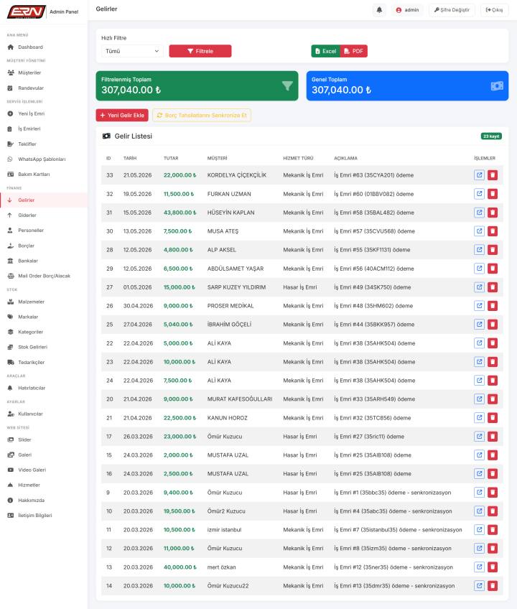
Task: Open detail icon for ALP AKSEL row
Action: click(480, 250)
